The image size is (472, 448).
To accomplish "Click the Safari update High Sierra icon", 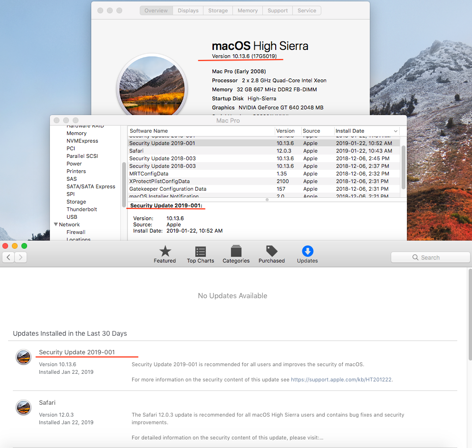I will pos(23,407).
